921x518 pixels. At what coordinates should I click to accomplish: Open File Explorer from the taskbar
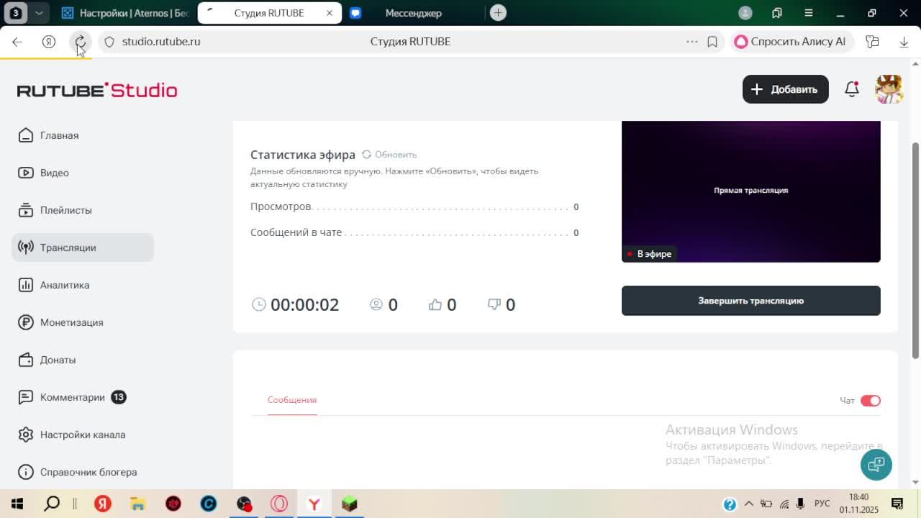[x=137, y=504]
